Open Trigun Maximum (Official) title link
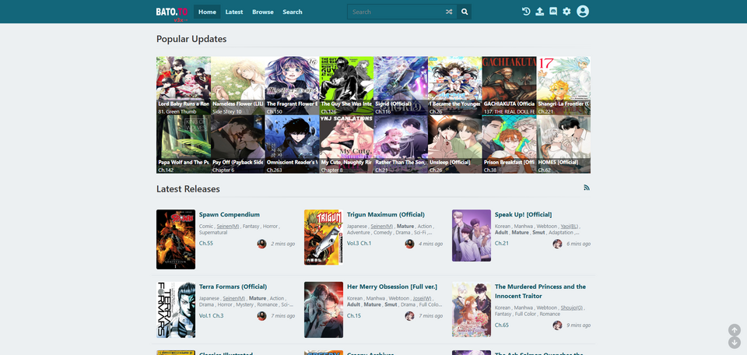The image size is (747, 355). pyautogui.click(x=386, y=214)
